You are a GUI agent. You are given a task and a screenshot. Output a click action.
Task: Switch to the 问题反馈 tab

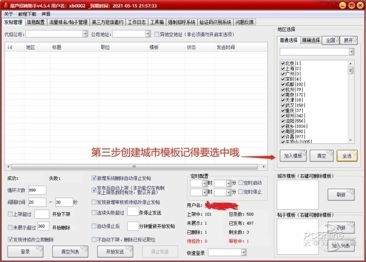(244, 22)
